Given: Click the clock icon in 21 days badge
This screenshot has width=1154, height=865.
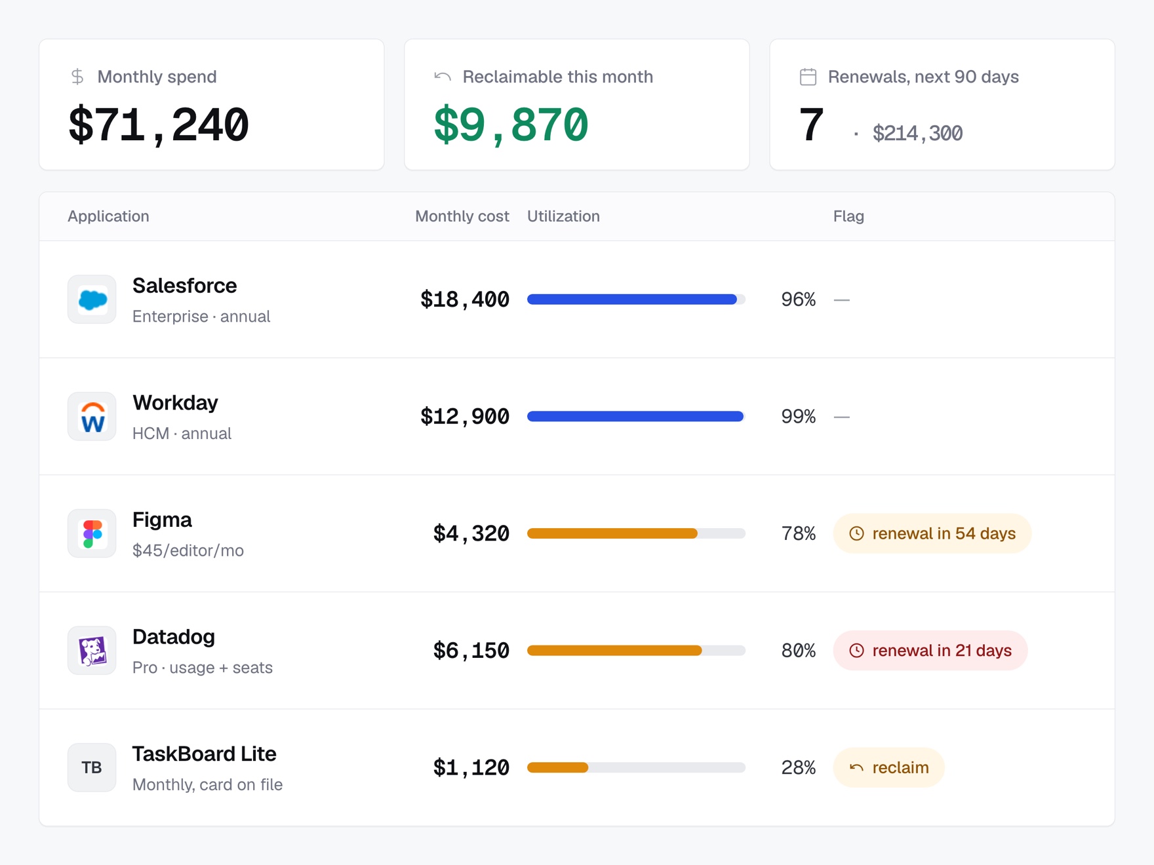Looking at the screenshot, I should pos(856,651).
